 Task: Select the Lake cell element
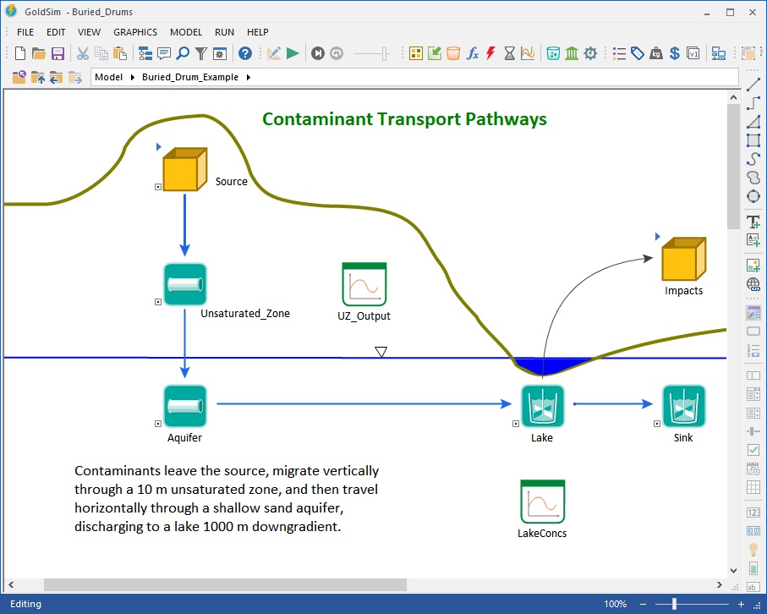point(542,406)
